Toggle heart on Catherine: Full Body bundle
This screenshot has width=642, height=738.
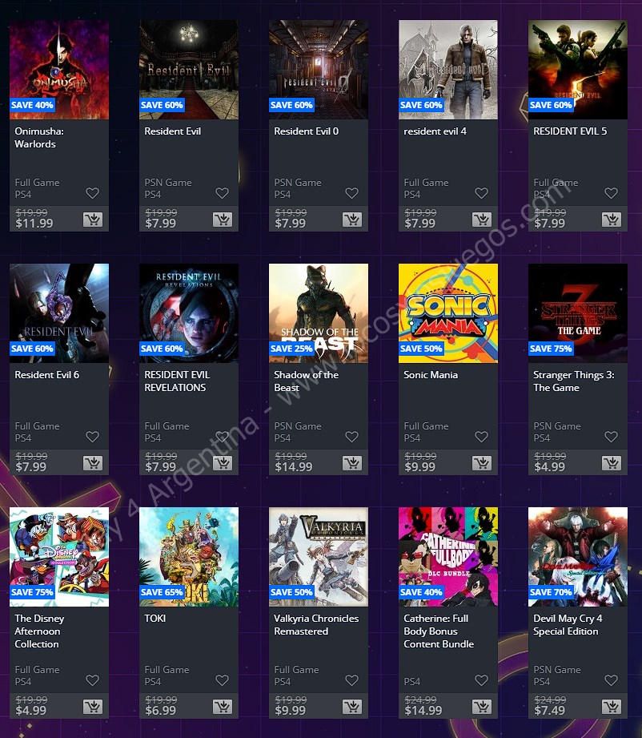coord(481,680)
